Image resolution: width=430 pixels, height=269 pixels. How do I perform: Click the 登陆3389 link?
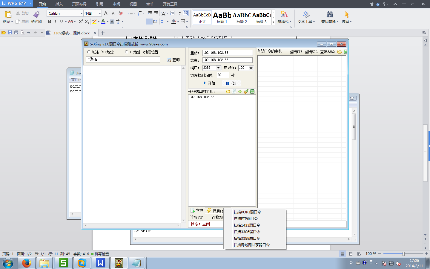pyautogui.click(x=327, y=52)
